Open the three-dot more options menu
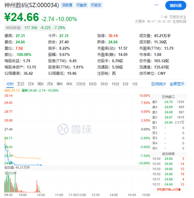Screen dimensions: 194x198 [x=156, y=5]
